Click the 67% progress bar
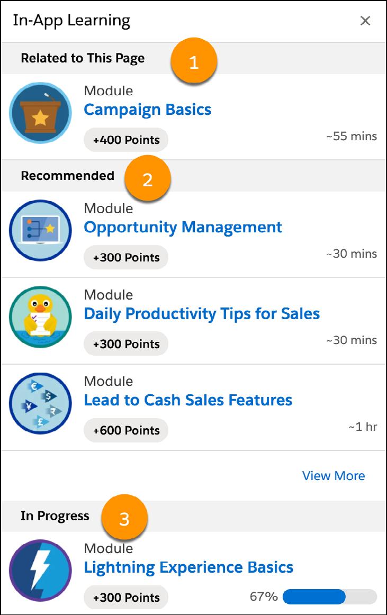The height and width of the screenshot is (615, 387). 330,596
